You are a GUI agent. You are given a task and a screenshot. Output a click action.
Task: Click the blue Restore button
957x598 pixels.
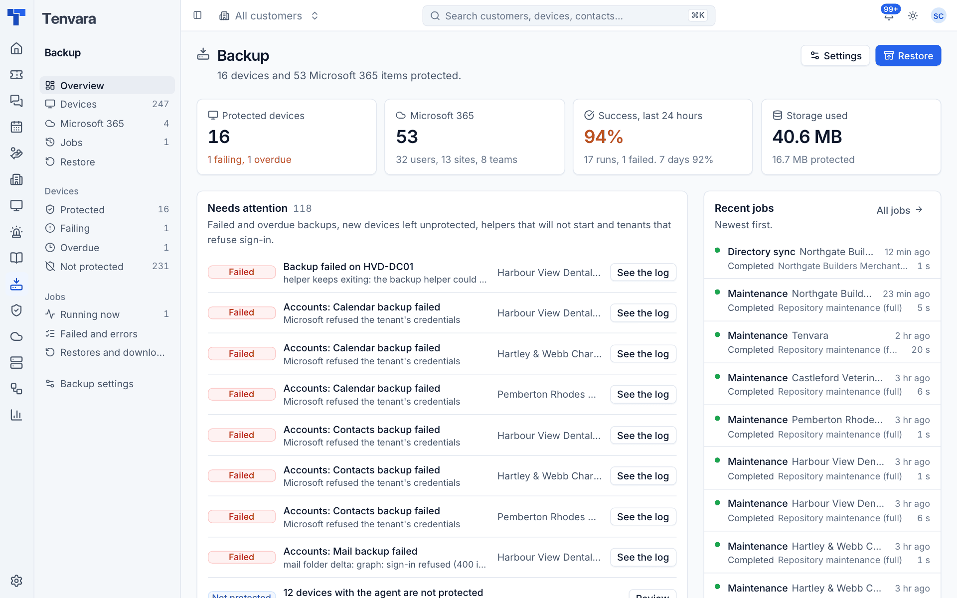coord(908,55)
